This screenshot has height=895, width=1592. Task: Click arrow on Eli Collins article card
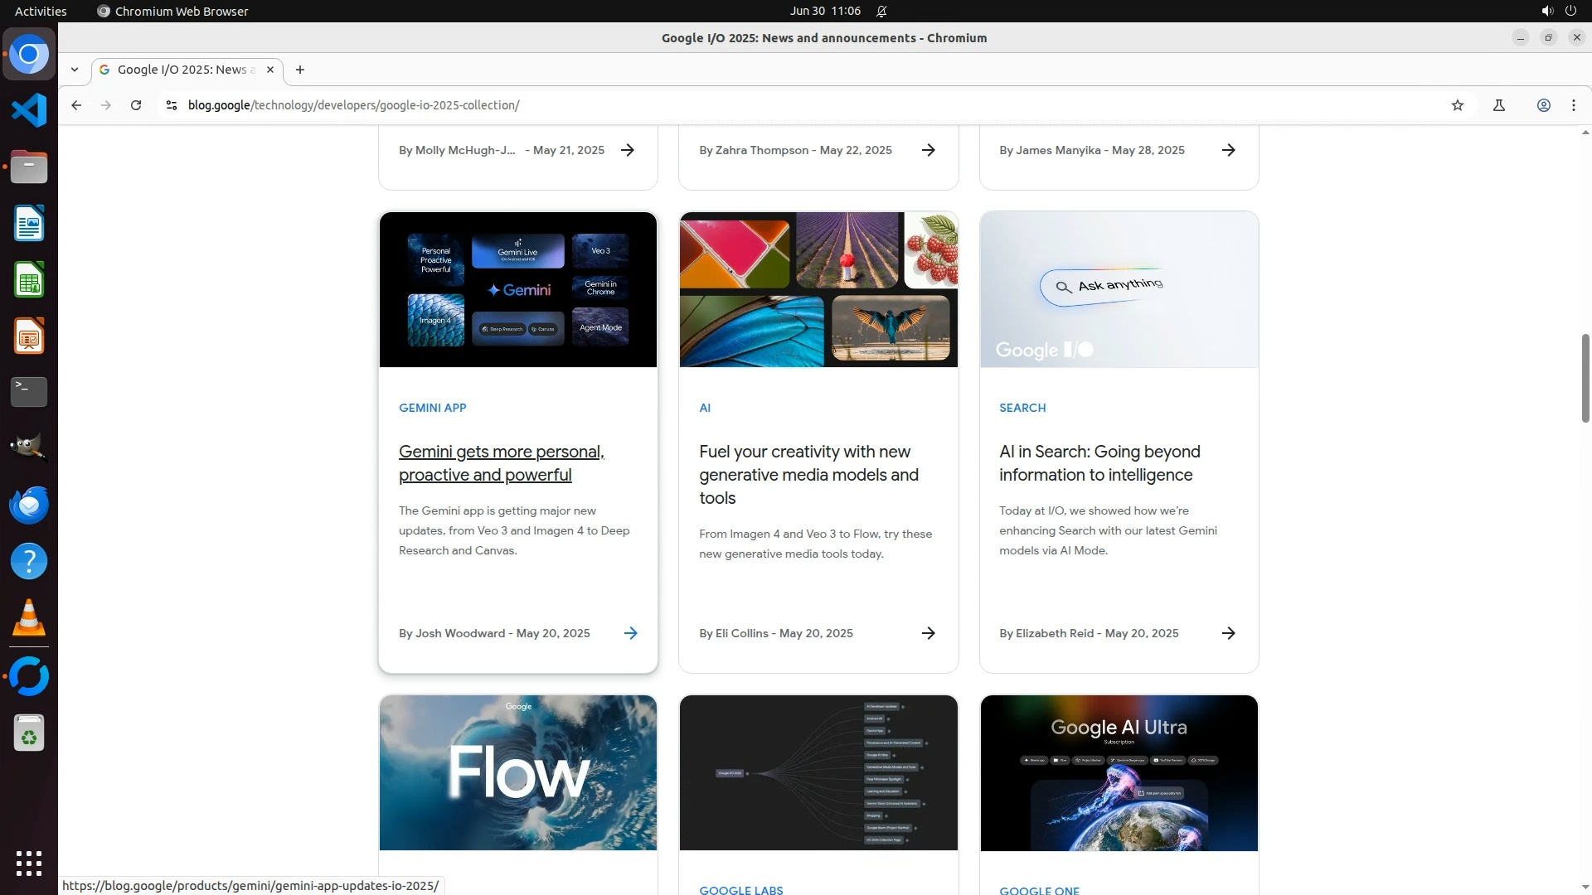point(928,633)
